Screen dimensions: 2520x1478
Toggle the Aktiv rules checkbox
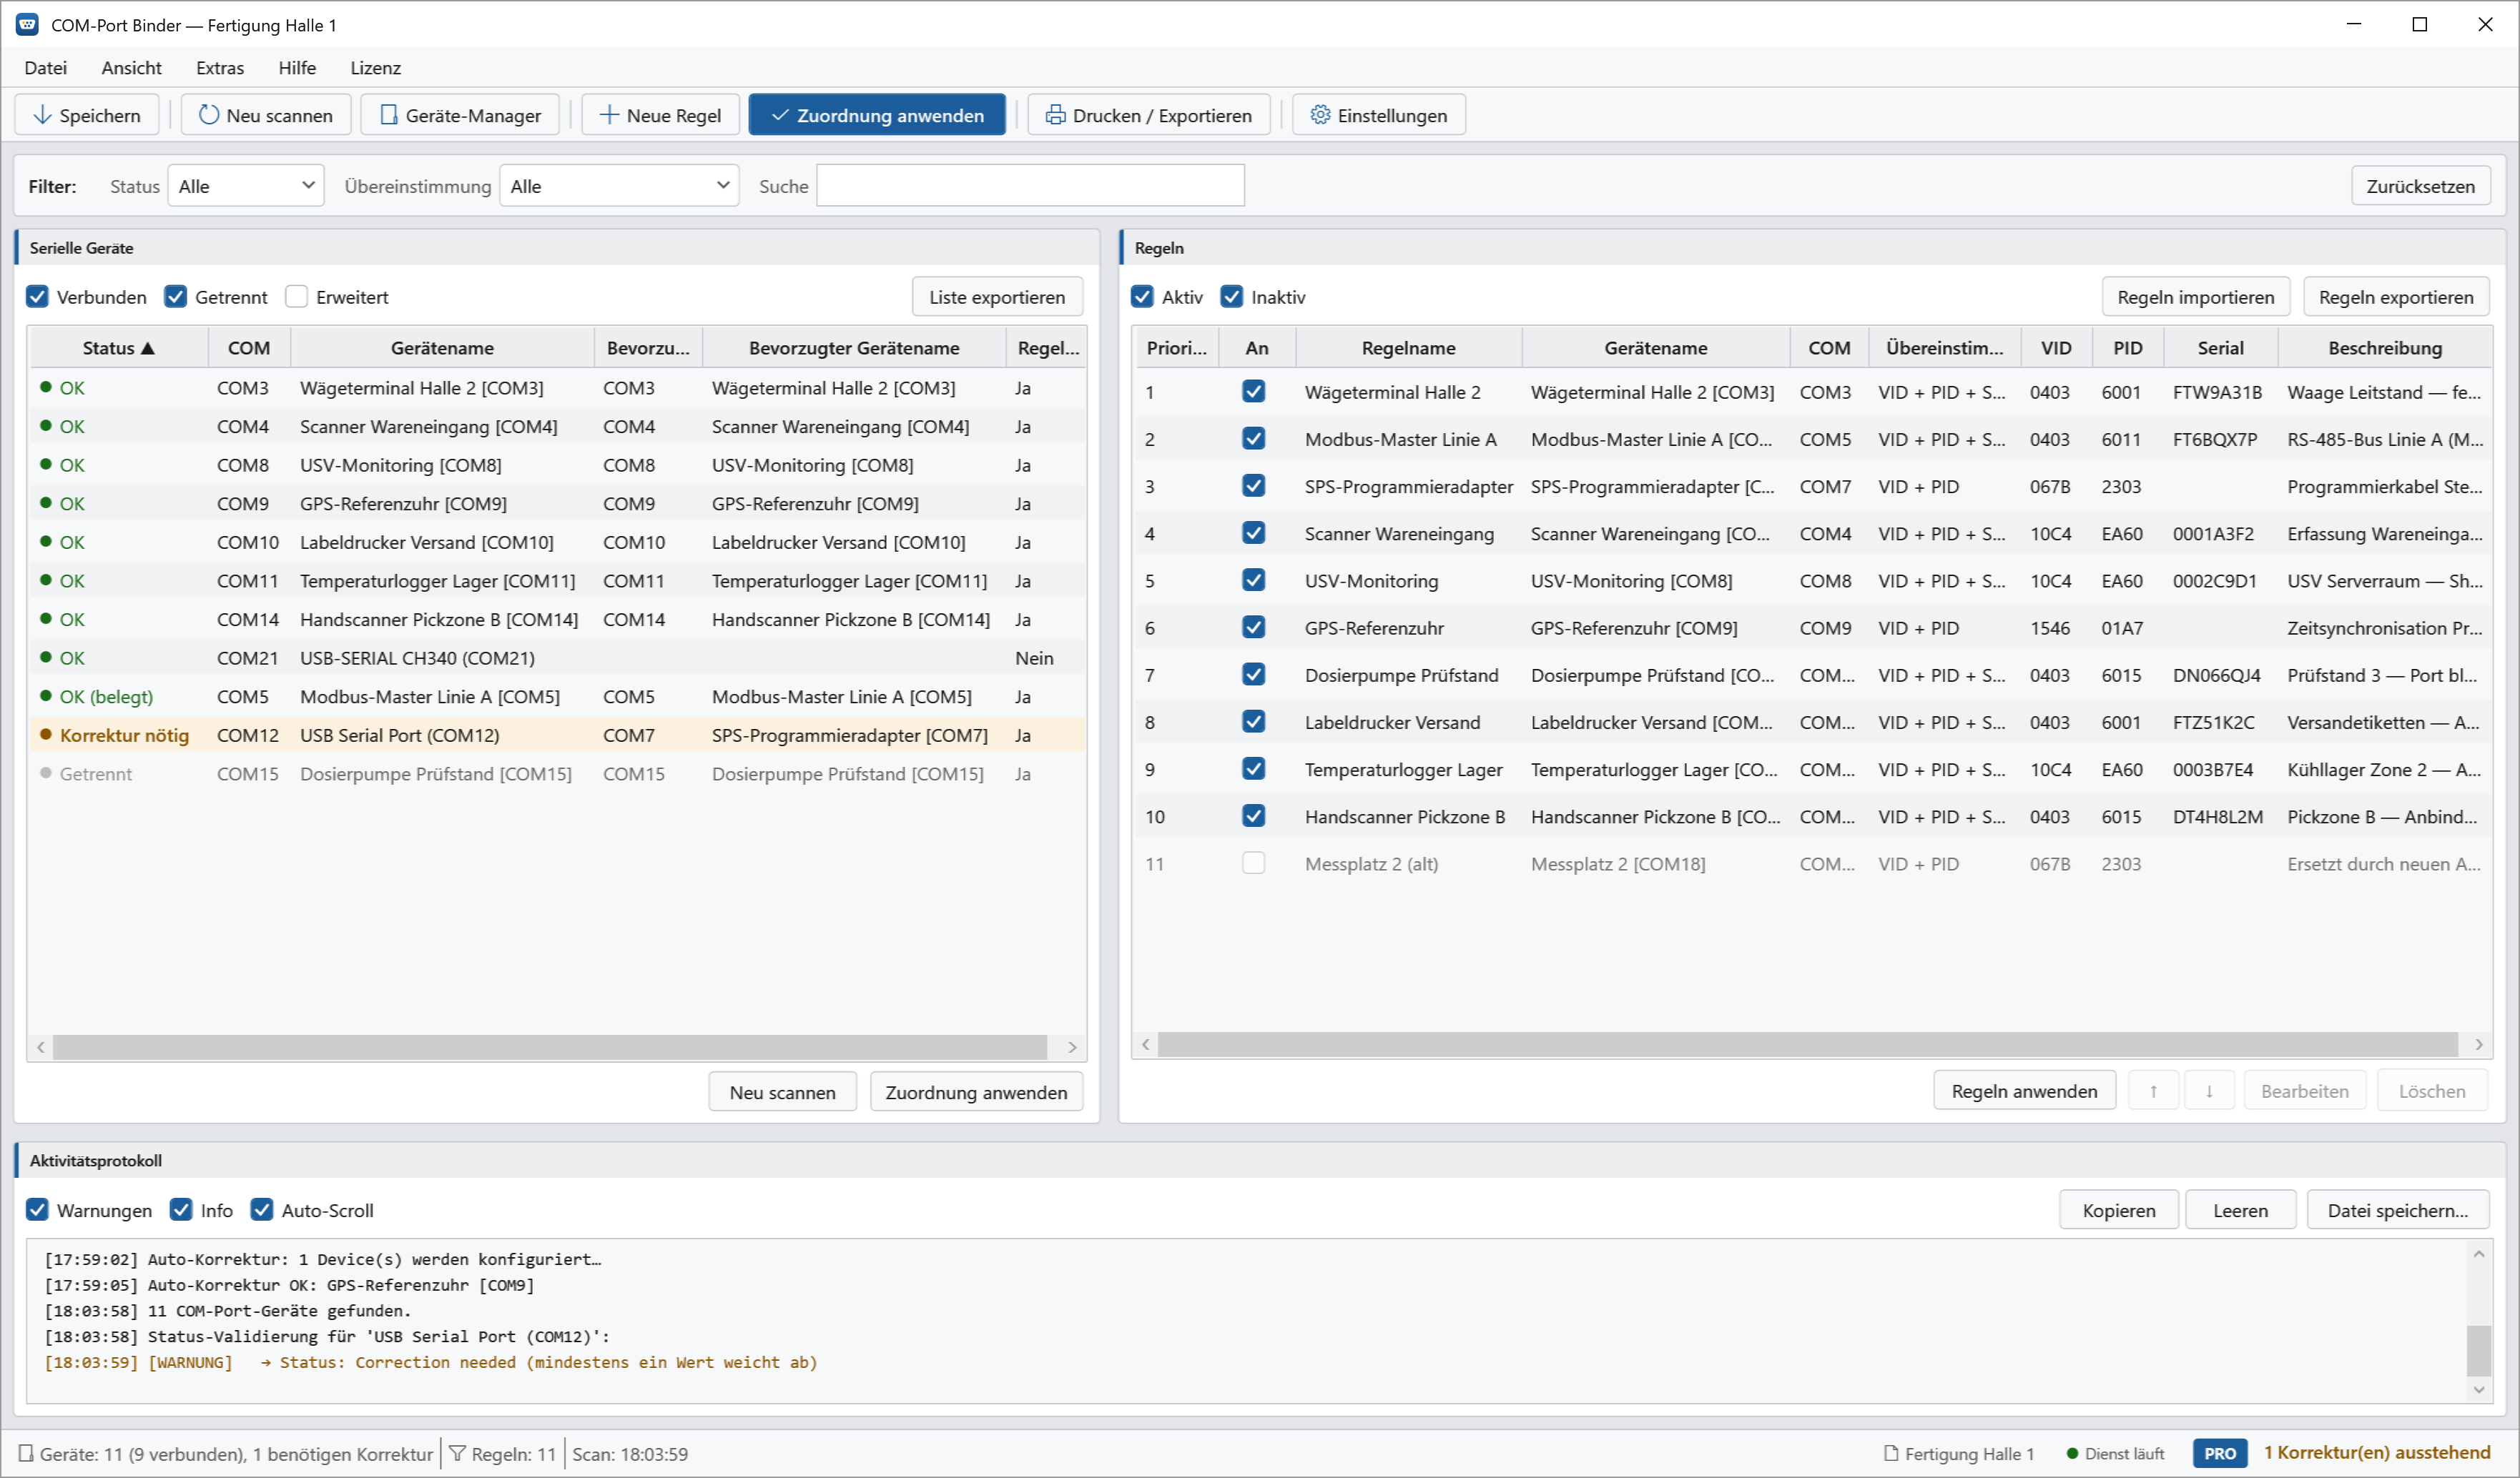pos(1142,297)
